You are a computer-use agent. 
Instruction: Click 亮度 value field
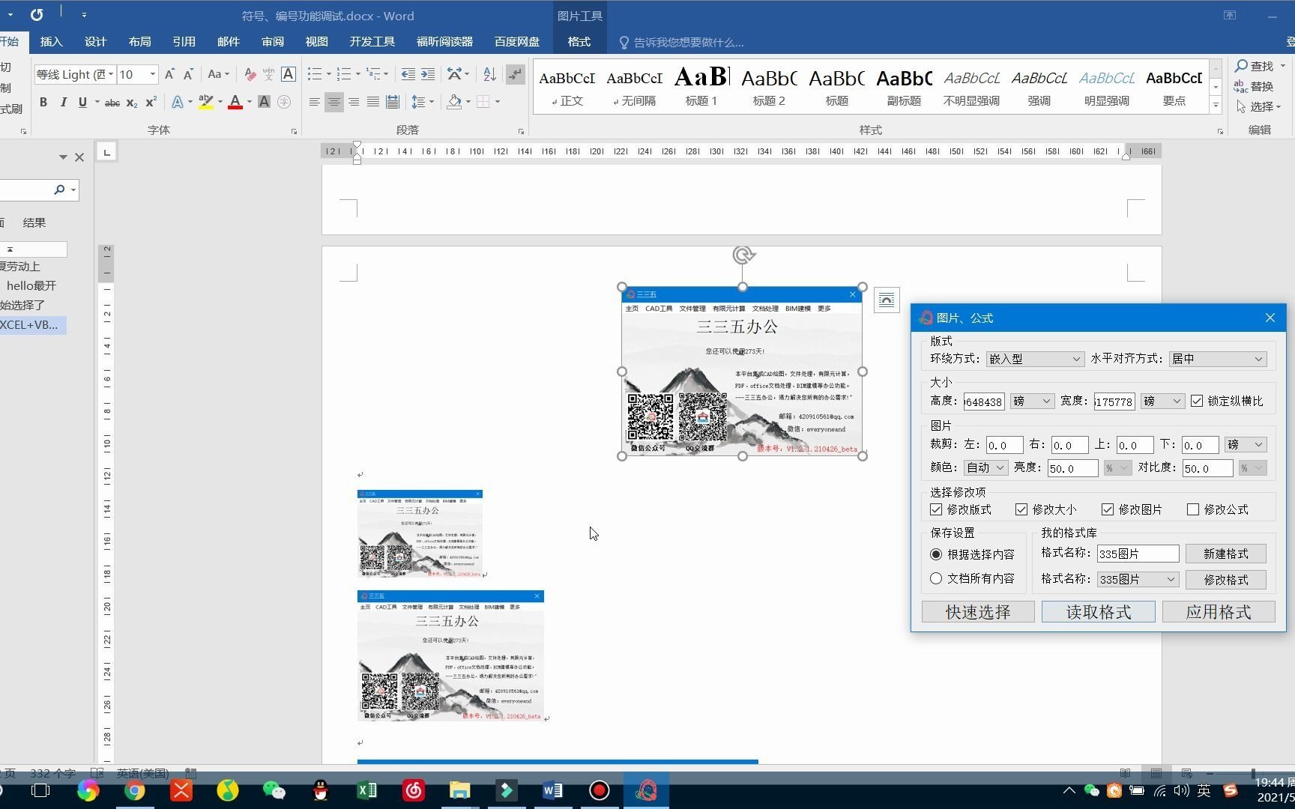(x=1072, y=468)
